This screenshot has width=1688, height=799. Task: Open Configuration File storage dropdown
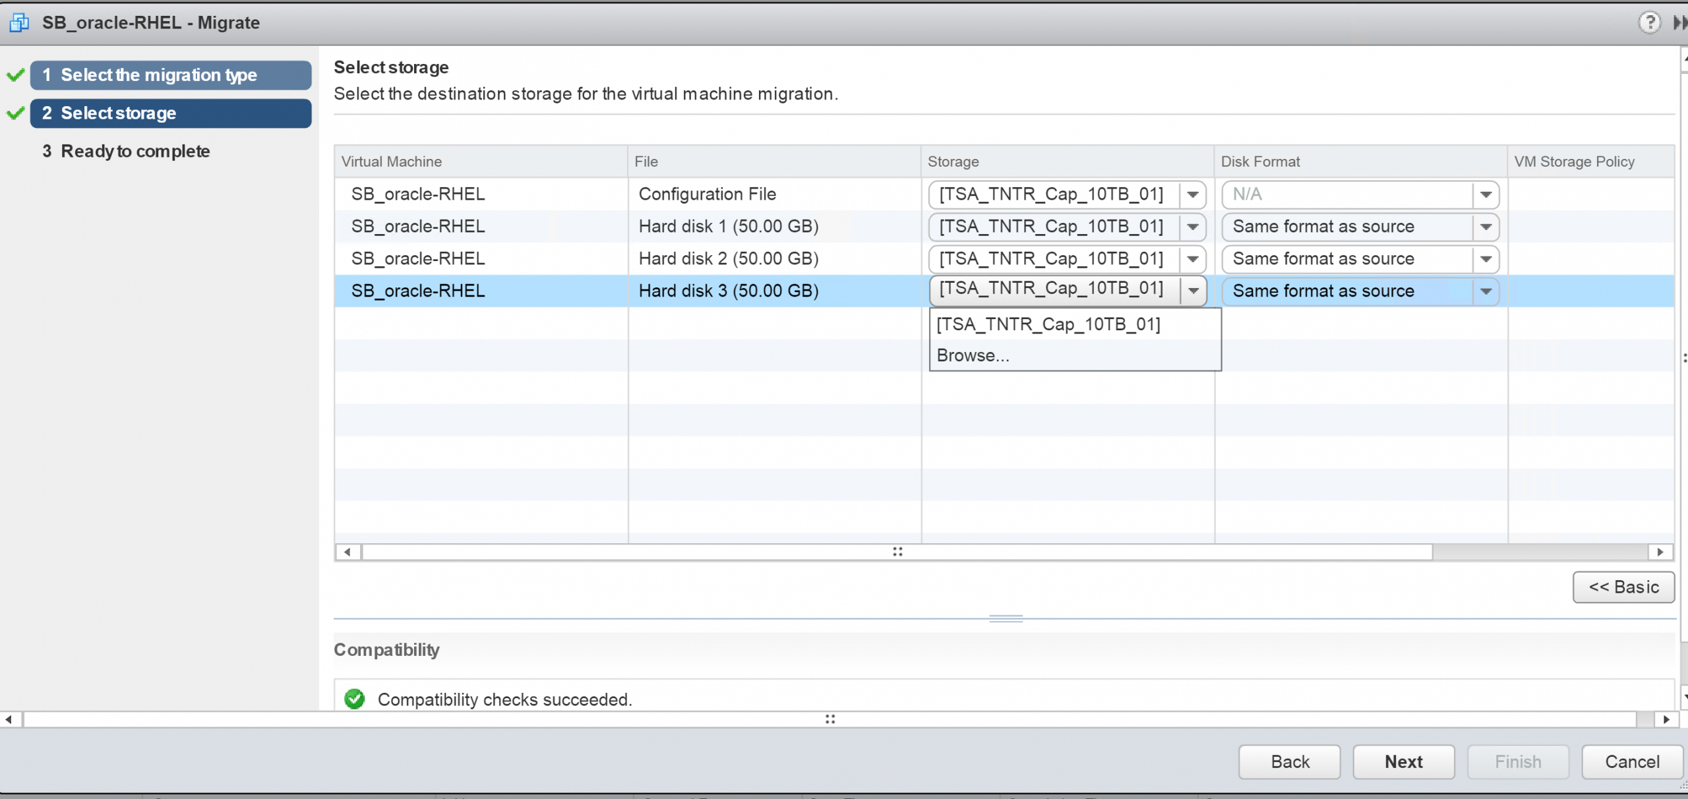(x=1192, y=194)
